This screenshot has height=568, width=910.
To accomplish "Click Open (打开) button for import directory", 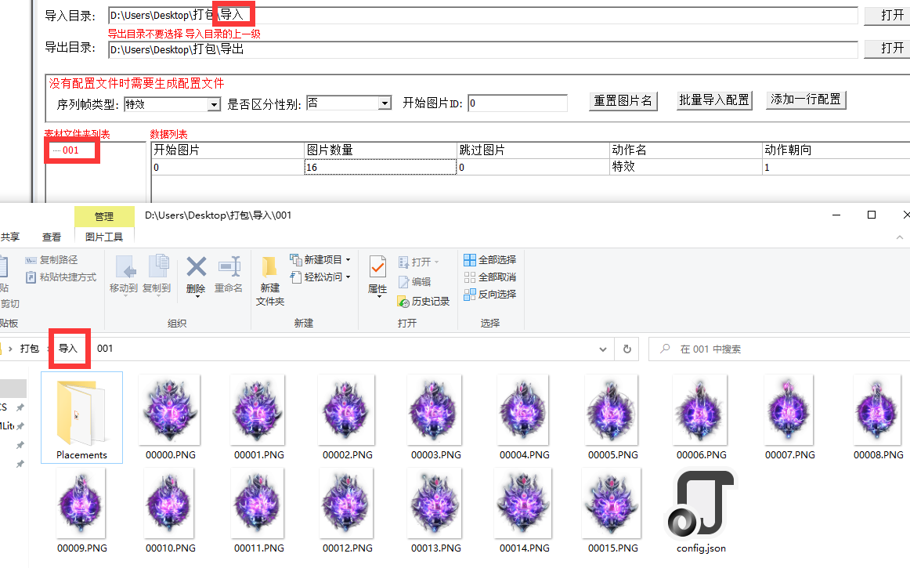I will click(x=890, y=16).
